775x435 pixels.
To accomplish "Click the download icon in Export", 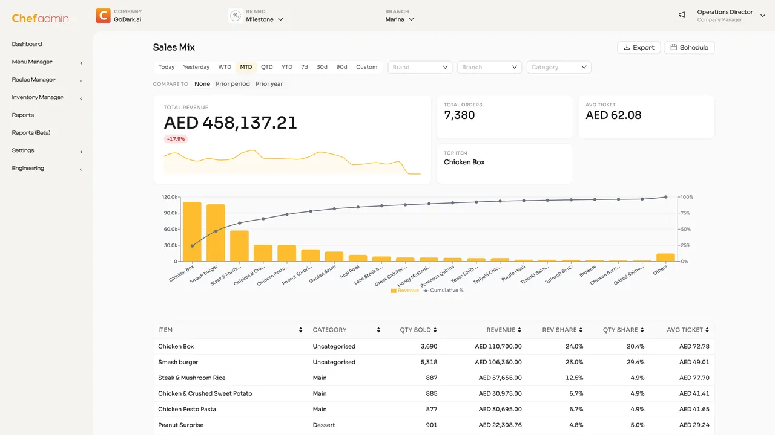I will tap(627, 47).
